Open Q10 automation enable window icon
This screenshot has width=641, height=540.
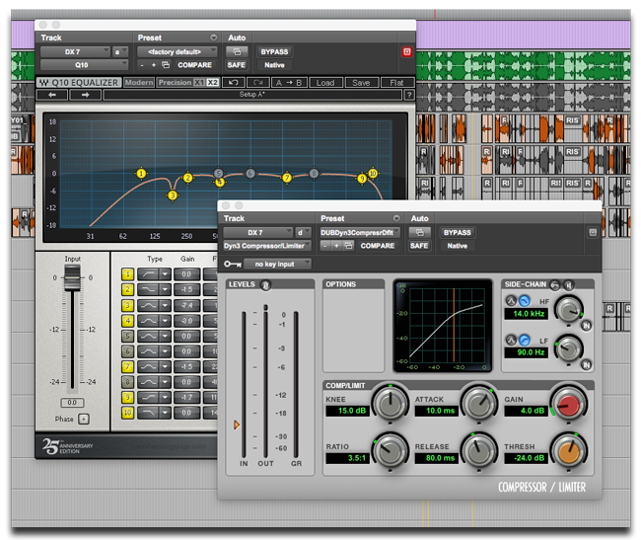coord(237,52)
